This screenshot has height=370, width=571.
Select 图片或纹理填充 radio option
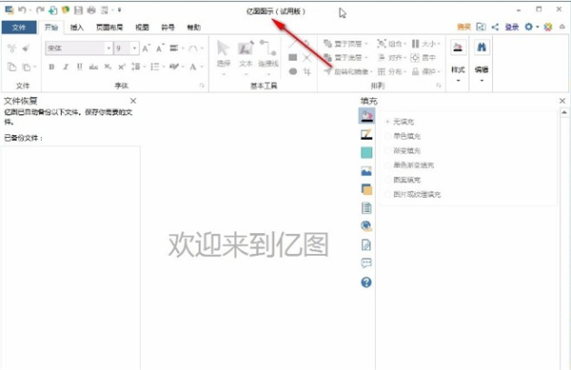tap(387, 194)
